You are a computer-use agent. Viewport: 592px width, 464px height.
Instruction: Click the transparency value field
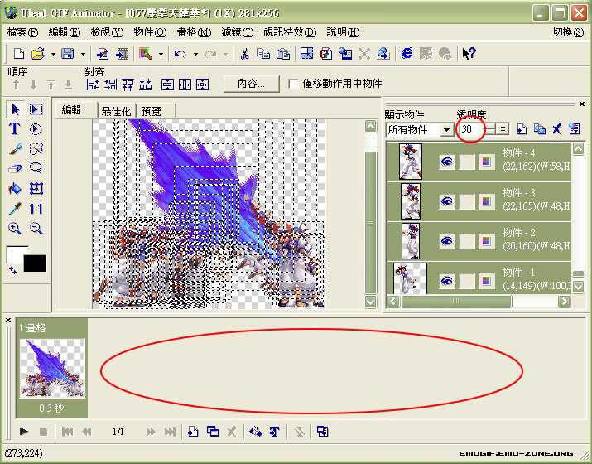click(472, 129)
